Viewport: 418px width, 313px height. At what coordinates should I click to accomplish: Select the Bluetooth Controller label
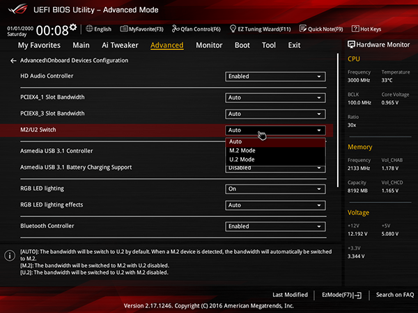point(47,226)
